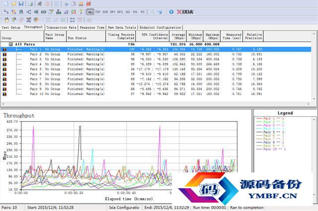Click the blue info circle icon
The height and width of the screenshot is (211, 318).
[171, 12]
